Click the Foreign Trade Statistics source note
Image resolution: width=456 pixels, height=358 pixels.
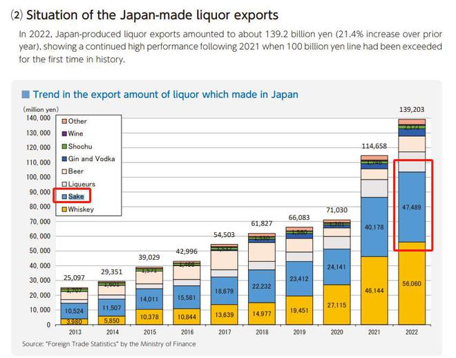[109, 343]
